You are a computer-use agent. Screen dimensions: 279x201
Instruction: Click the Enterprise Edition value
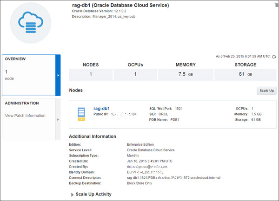(140, 144)
